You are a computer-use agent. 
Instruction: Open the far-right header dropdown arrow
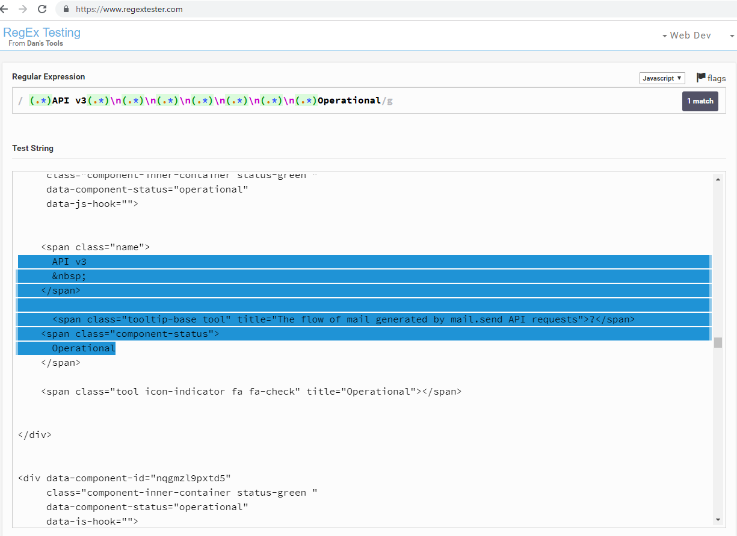(732, 35)
